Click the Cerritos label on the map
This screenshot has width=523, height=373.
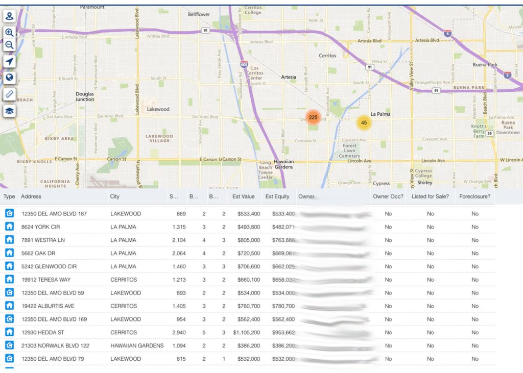click(327, 56)
